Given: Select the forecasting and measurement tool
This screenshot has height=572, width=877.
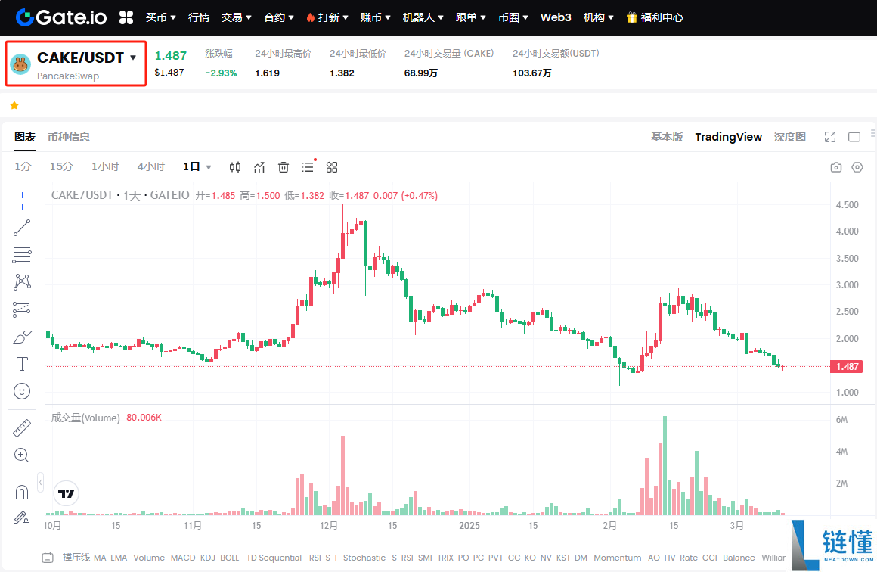Looking at the screenshot, I should 22,309.
